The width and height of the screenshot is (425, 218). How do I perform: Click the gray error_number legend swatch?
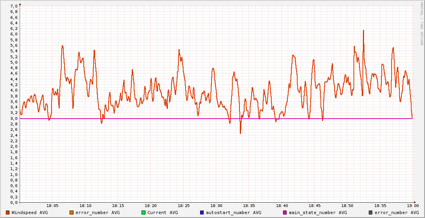[370, 213]
